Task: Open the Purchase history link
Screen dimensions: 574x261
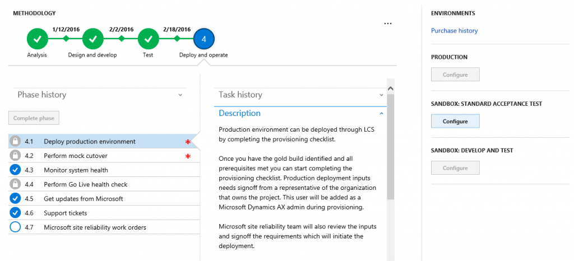Action: [x=454, y=31]
